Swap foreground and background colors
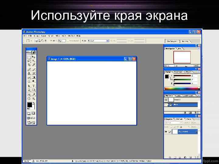 [x=34, y=103]
